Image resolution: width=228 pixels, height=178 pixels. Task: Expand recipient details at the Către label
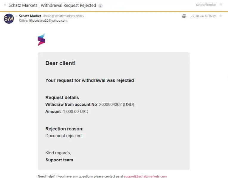[x=23, y=21]
